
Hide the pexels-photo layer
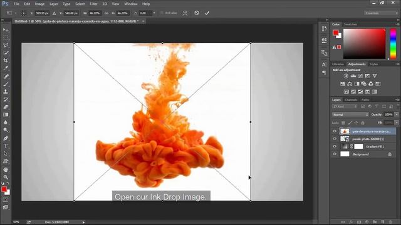(335, 139)
